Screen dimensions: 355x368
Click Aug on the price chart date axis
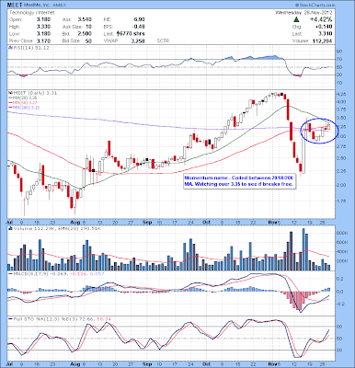[x=75, y=223]
